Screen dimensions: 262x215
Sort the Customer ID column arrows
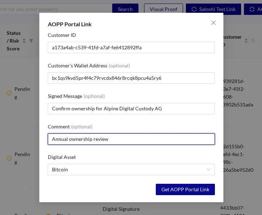(246, 41)
